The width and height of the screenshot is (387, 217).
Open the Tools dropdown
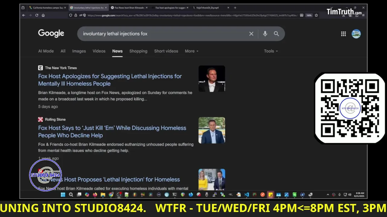pyautogui.click(x=271, y=51)
